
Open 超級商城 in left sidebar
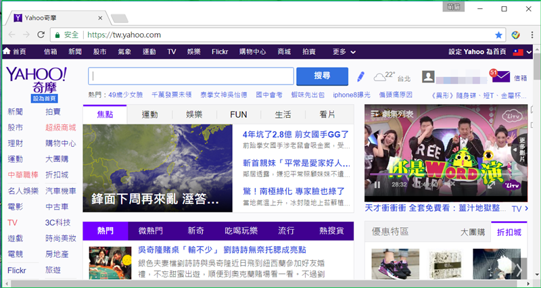60,128
